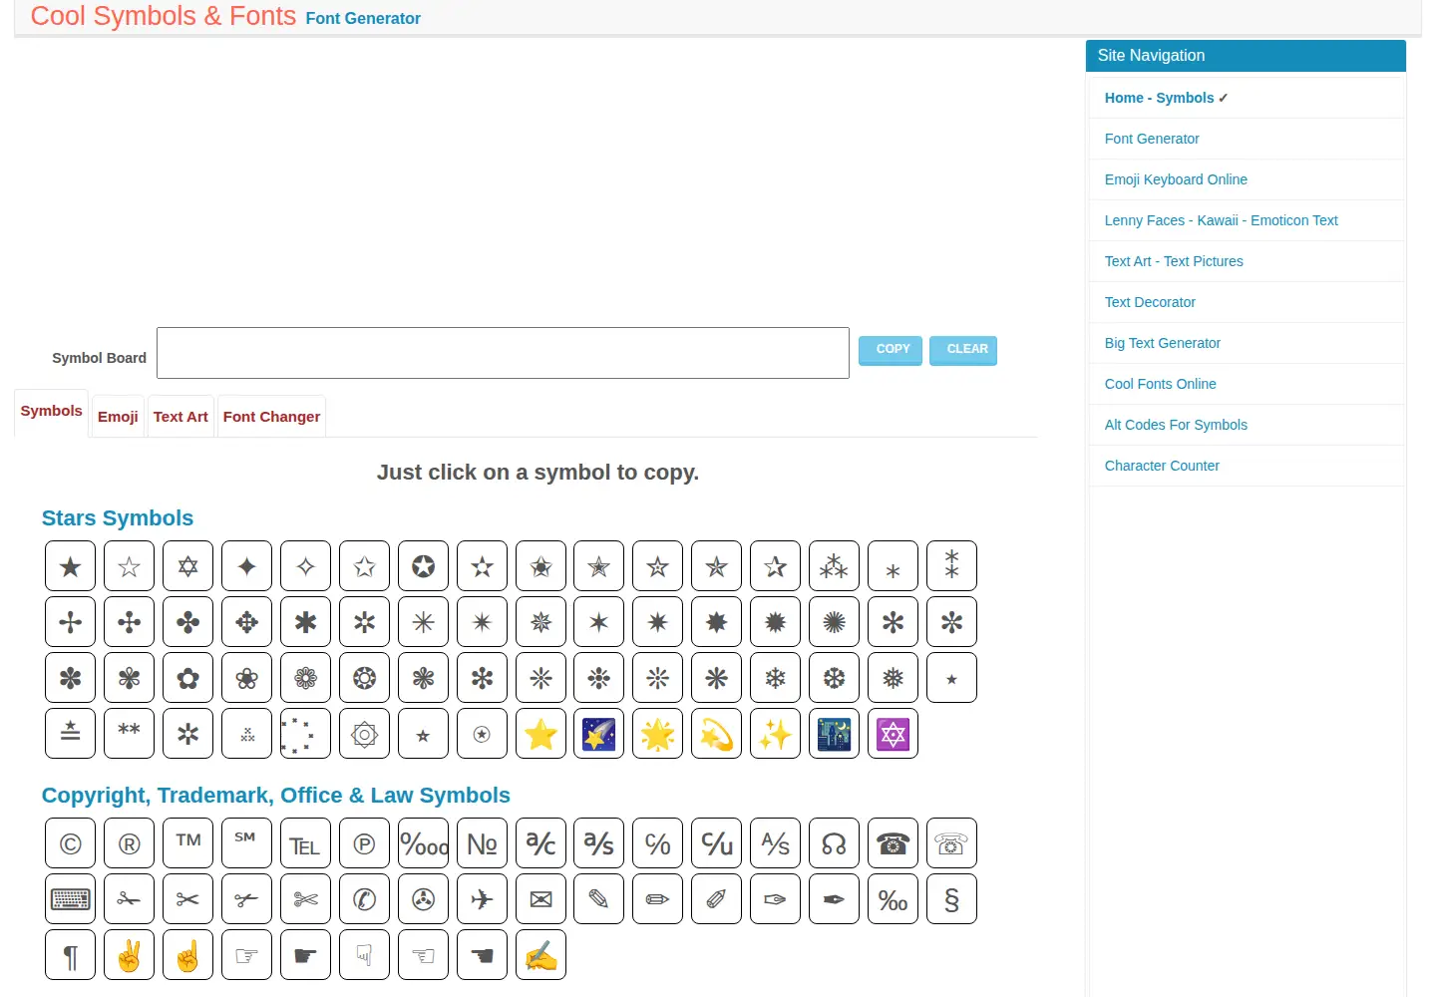Open Font Generator in Site Navigation

(x=1152, y=139)
